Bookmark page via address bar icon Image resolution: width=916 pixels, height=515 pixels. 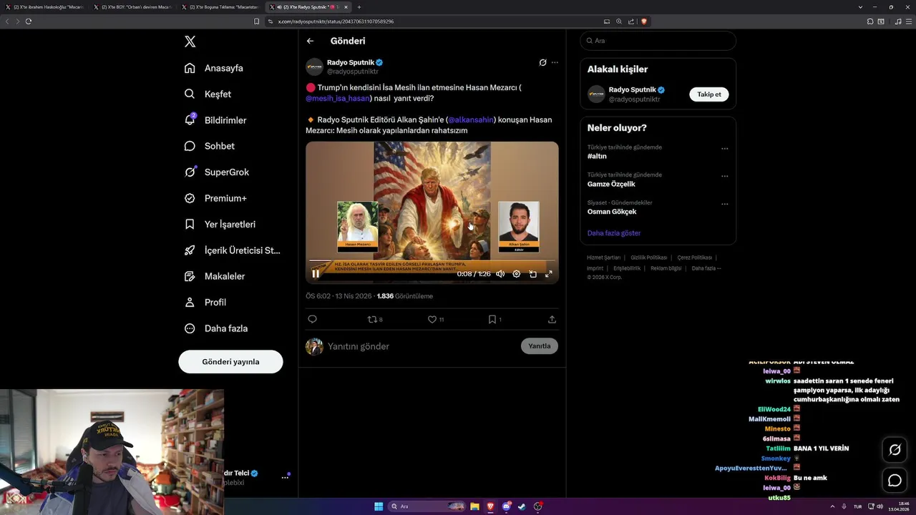tap(256, 21)
